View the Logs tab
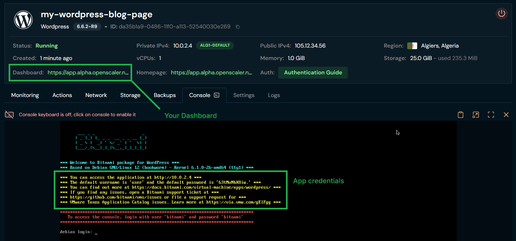 pos(274,95)
